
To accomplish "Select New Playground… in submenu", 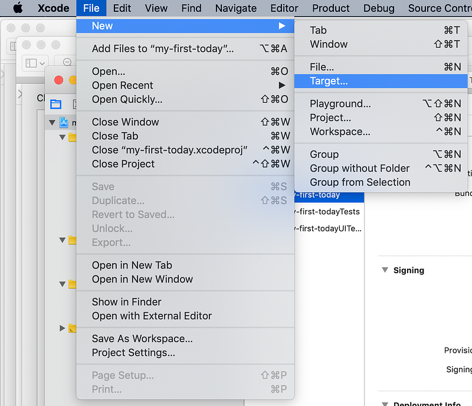I will (381, 104).
